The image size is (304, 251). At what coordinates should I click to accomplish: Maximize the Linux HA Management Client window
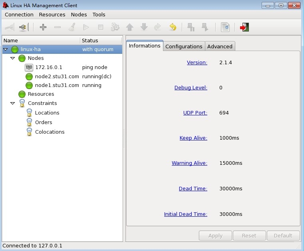281,6
